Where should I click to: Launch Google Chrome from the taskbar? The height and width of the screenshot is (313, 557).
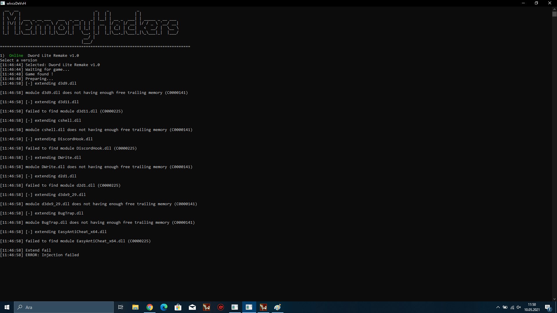click(x=150, y=307)
